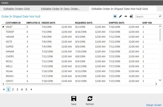Click order date 7/5/1996 cell
Image resolution: width=163 pixels, height=107 pixels.
pos(47,32)
